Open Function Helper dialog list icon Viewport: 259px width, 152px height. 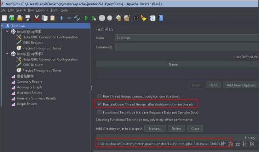tap(152, 18)
